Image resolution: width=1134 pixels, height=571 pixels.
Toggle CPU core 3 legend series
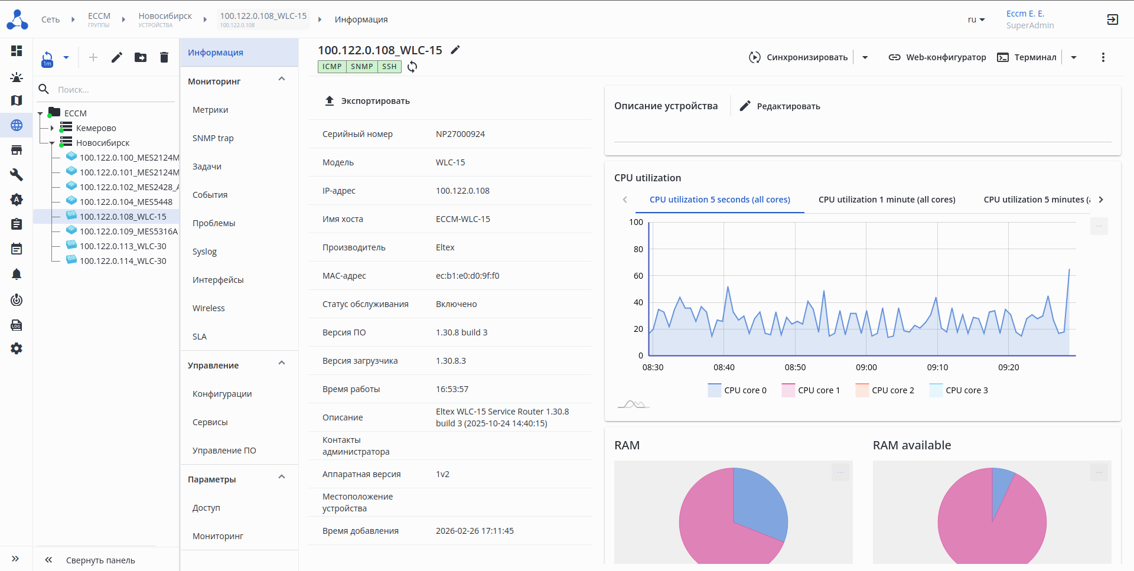(x=959, y=390)
